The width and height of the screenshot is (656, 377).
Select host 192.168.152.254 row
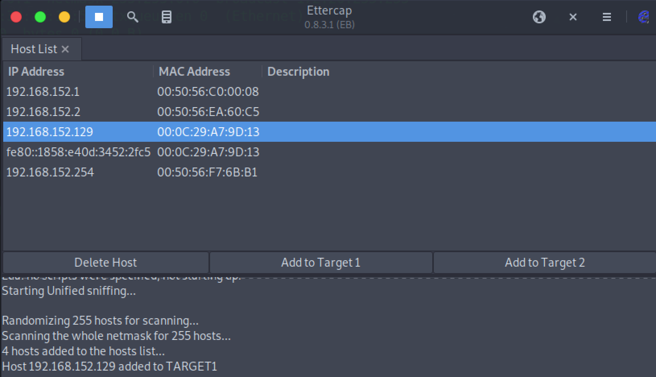[329, 172]
